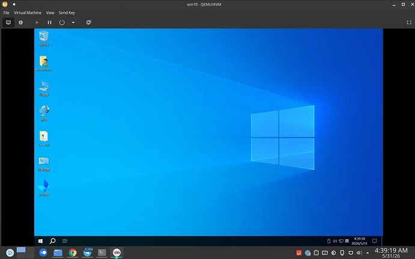Open the File menu
This screenshot has width=415, height=259.
7,13
